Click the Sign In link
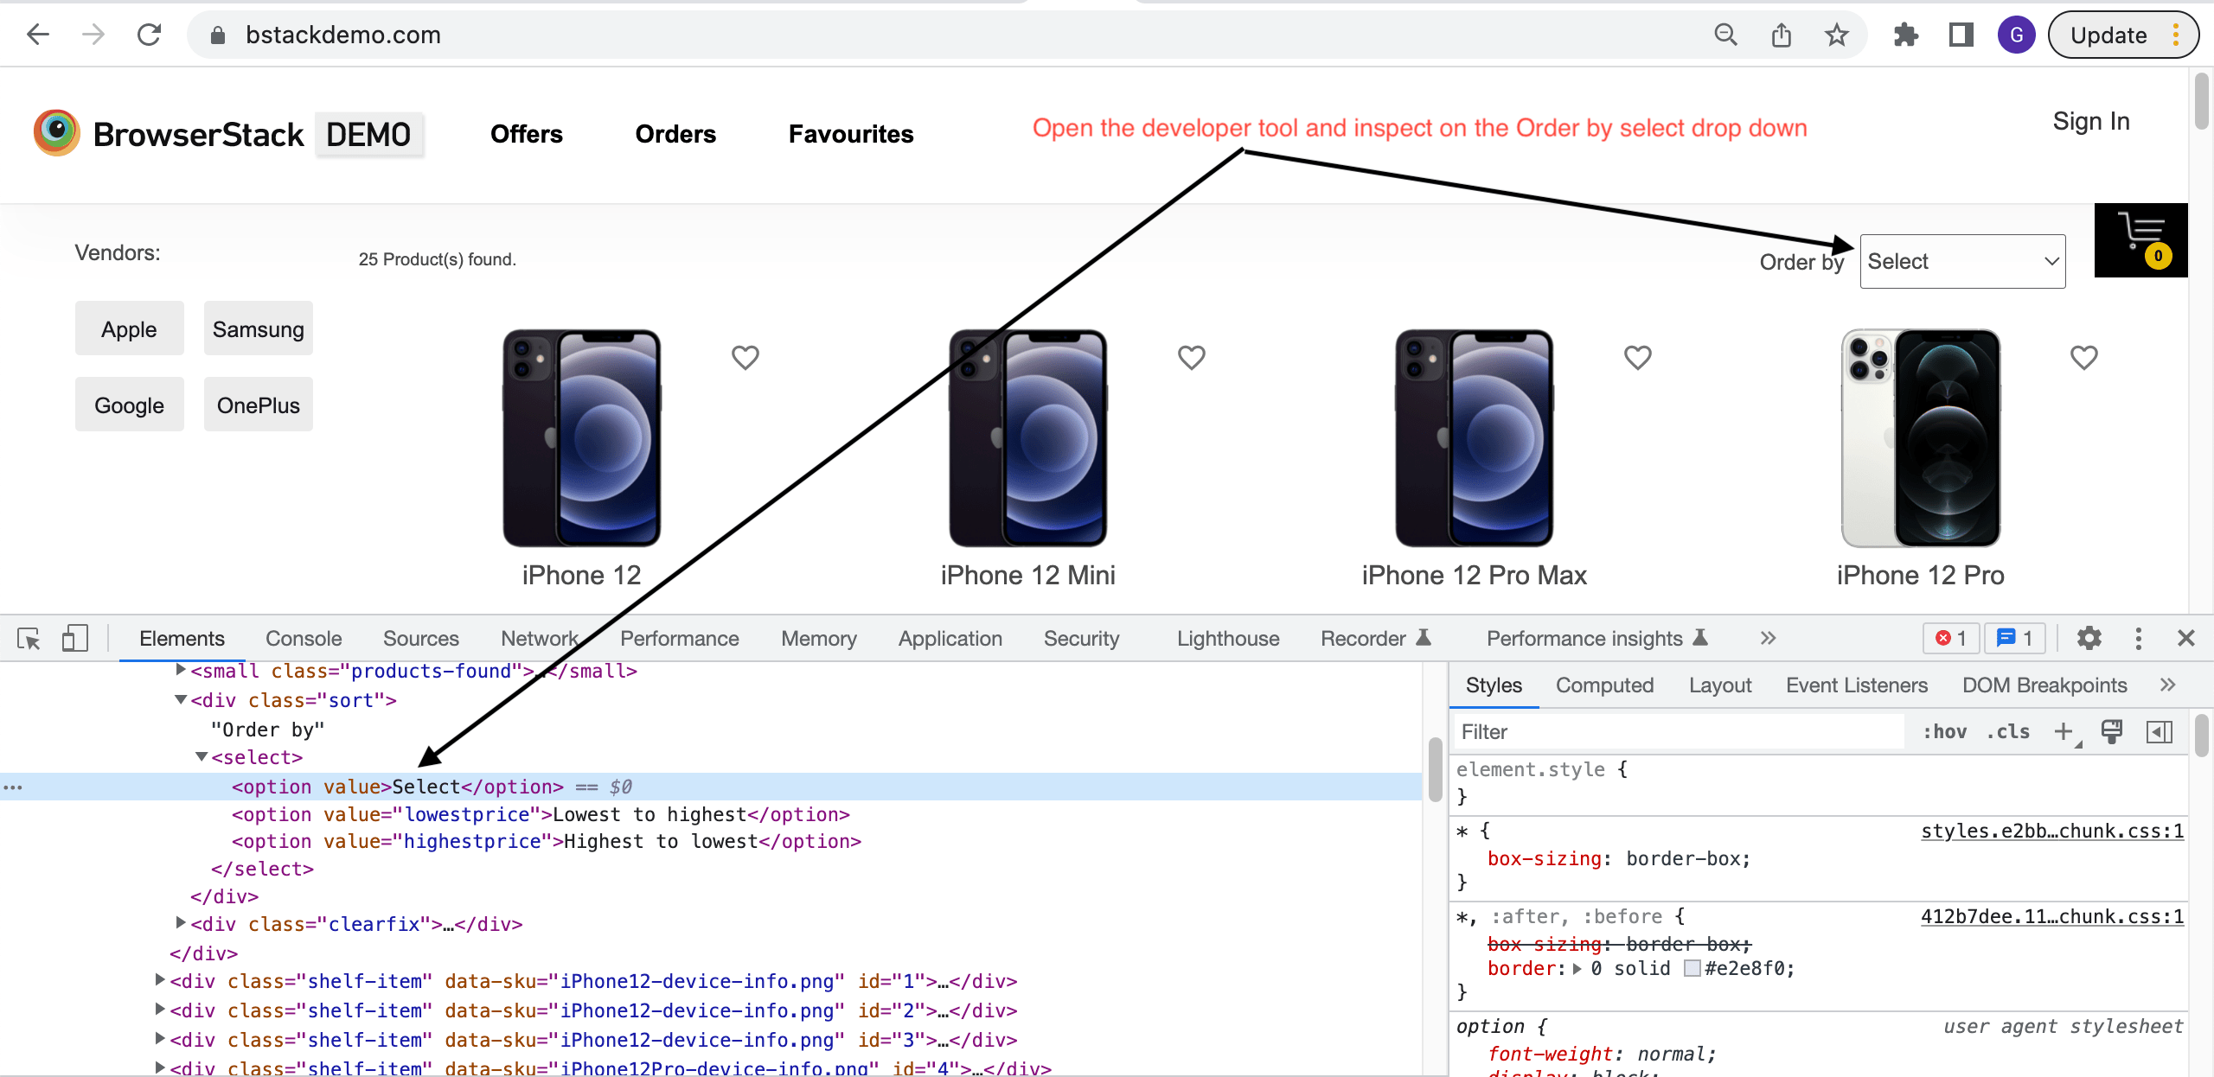 [2091, 121]
